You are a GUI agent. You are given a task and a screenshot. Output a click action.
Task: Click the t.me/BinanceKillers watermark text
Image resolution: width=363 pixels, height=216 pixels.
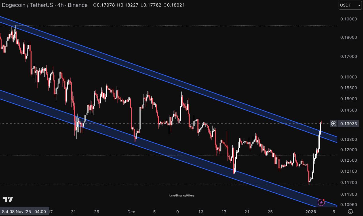point(182,195)
